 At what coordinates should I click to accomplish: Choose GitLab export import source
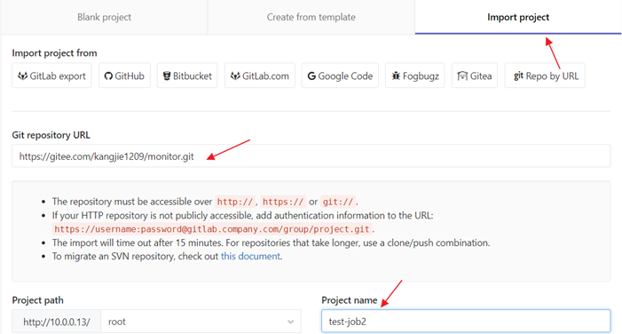click(x=51, y=76)
